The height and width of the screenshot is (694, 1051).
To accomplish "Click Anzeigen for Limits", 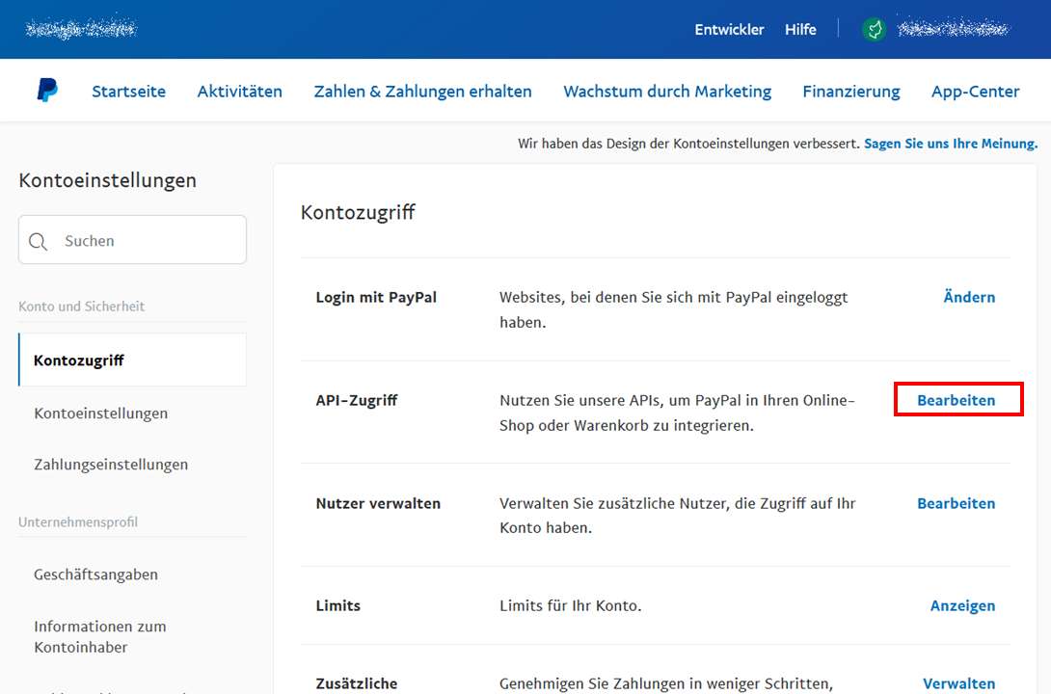I will tap(962, 605).
